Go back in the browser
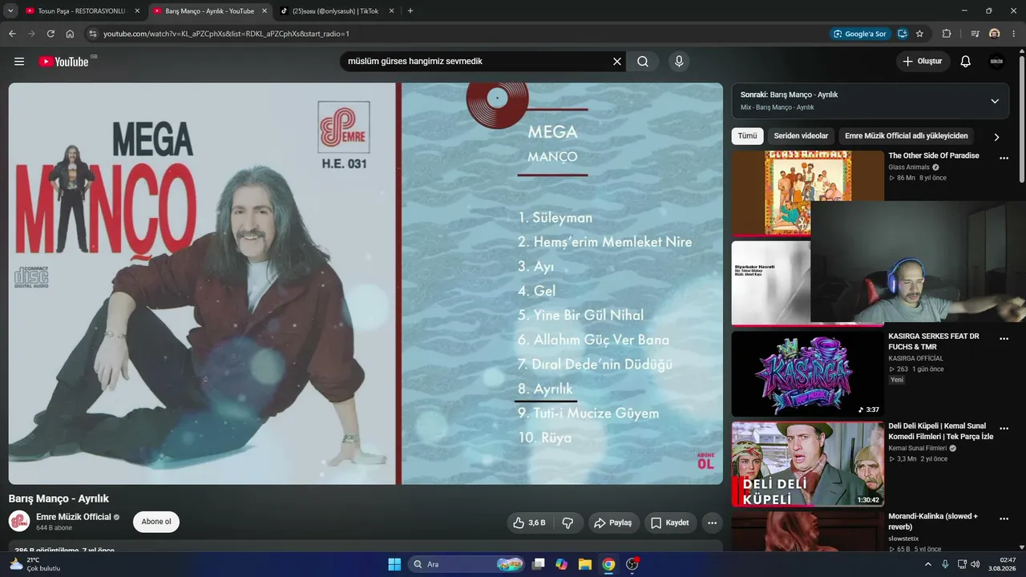The height and width of the screenshot is (577, 1026). click(12, 34)
